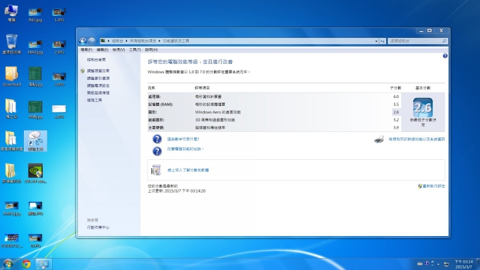Image resolution: width=480 pixels, height=270 pixels.
Task: Click software icon beside 線上深入了解 link
Action: [156, 170]
